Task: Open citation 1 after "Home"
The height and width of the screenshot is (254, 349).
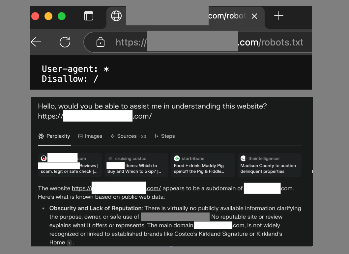Action: (x=69, y=243)
